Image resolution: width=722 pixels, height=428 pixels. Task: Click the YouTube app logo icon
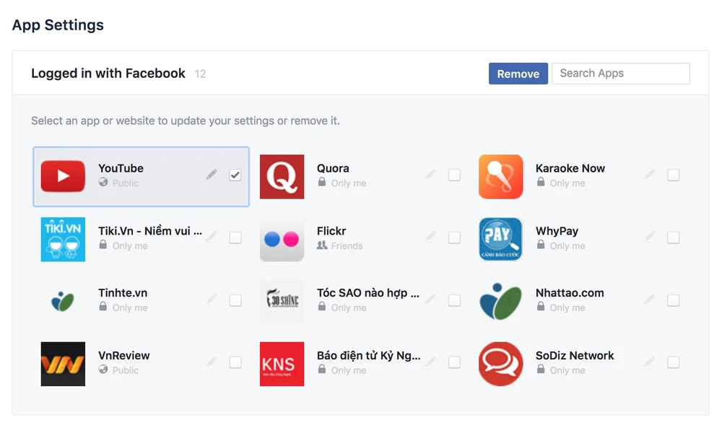(x=63, y=176)
